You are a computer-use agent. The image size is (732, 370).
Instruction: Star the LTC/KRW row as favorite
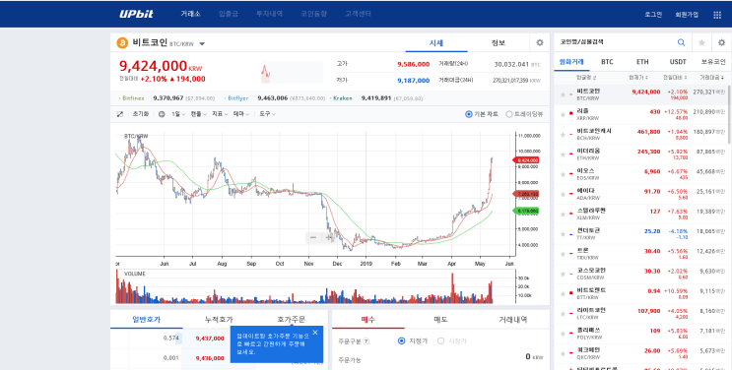(563, 314)
